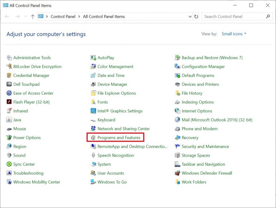
Task: Open the Troubleshooting link
Action: [28, 173]
